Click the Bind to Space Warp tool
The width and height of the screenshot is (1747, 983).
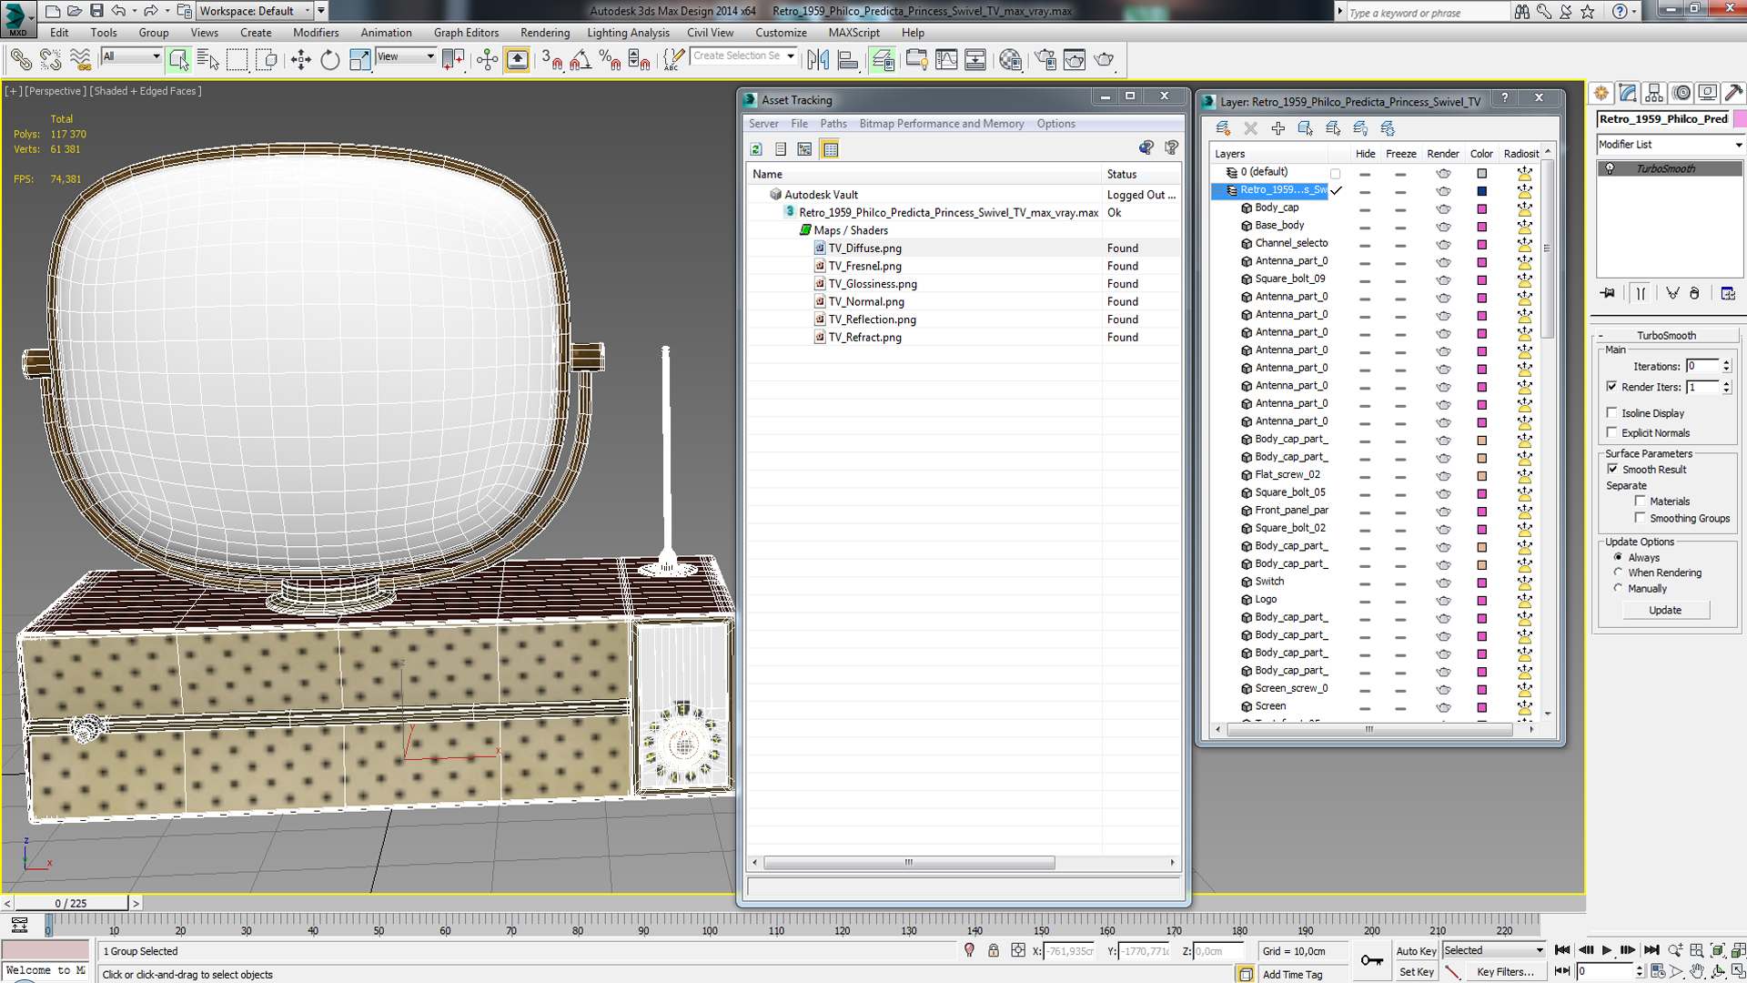click(80, 60)
